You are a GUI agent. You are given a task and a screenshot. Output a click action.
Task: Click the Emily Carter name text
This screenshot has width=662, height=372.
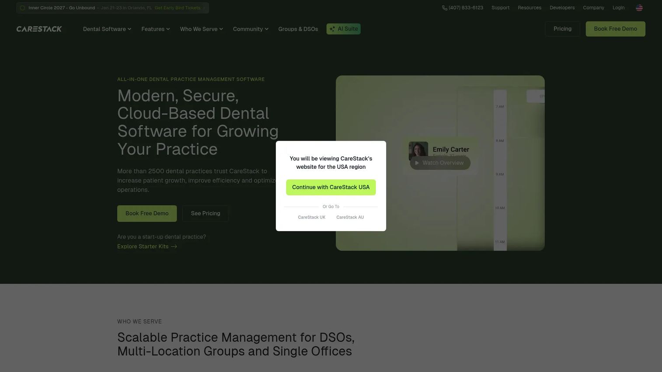tap(451, 149)
